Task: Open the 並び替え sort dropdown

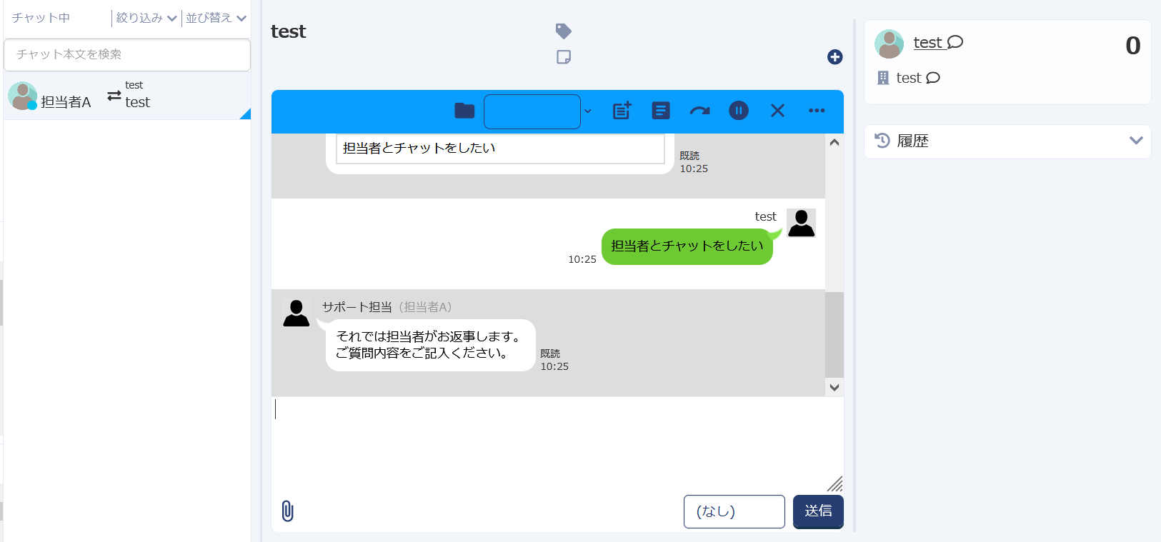Action: (x=216, y=18)
